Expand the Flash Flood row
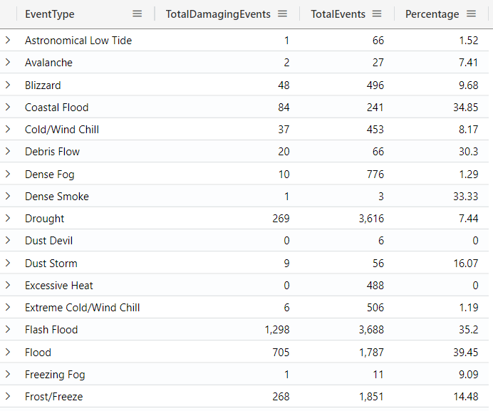Viewport: 493px width, 411px height. coord(8,330)
